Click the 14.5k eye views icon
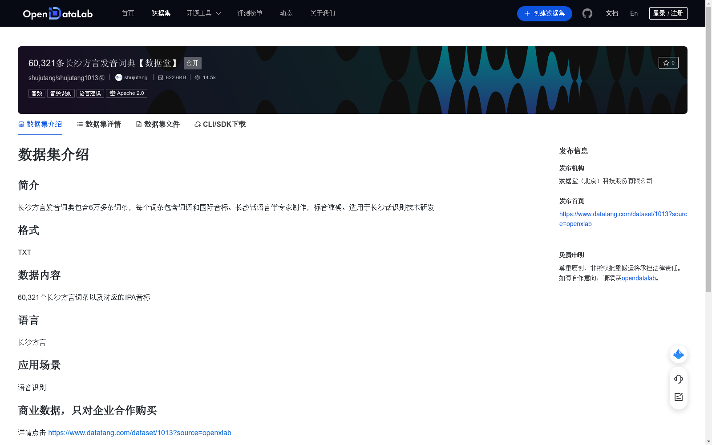Viewport: 712px width, 445px height. [198, 77]
